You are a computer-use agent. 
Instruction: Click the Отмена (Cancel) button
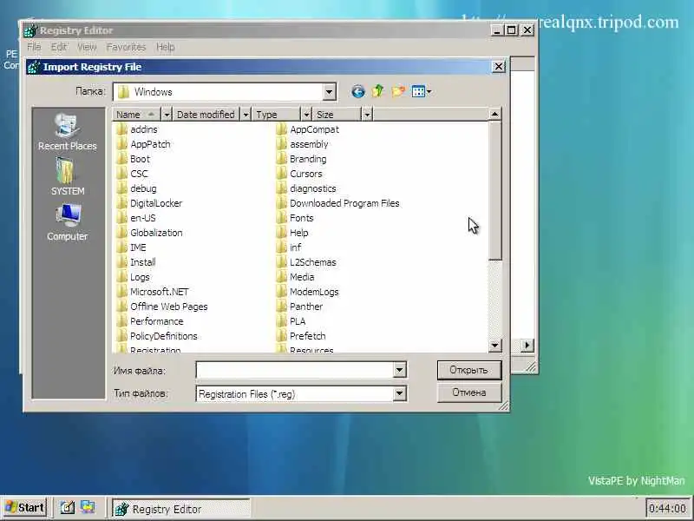469,392
